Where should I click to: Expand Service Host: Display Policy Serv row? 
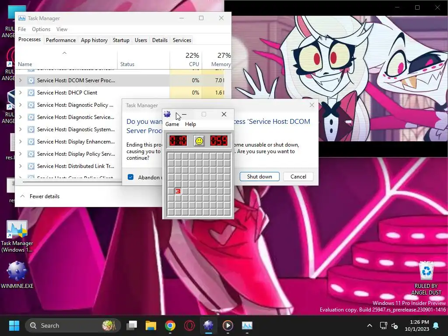20,154
